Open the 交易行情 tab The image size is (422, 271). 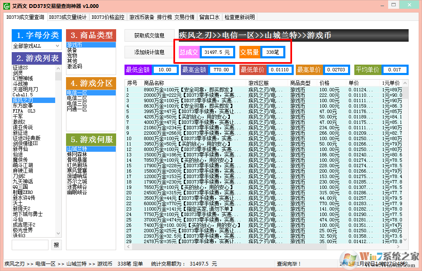click(x=184, y=18)
